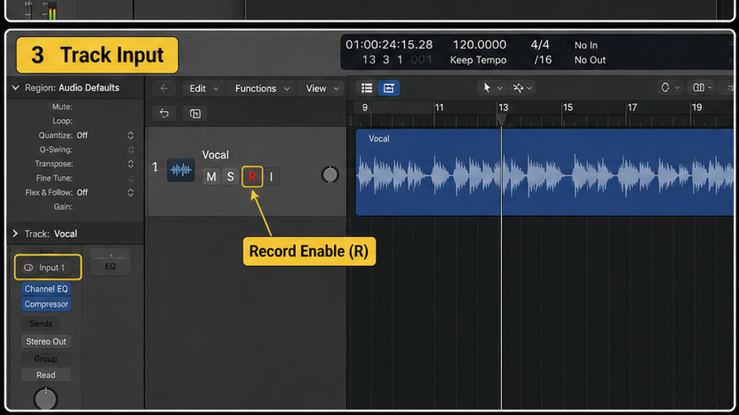The image size is (739, 415).
Task: Click the Group slot on channel strip
Action: (46, 359)
